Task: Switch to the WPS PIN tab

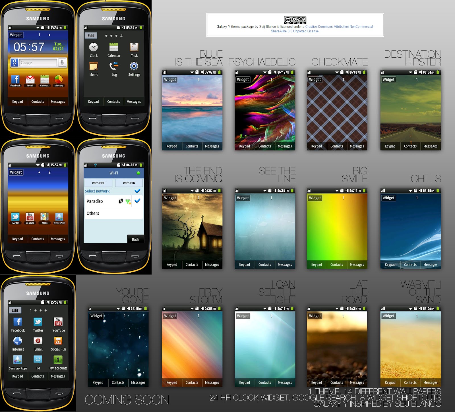Action: pyautogui.click(x=129, y=183)
